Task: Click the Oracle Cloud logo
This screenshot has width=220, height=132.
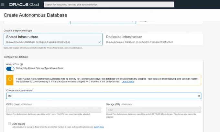Action: (x=24, y=5)
